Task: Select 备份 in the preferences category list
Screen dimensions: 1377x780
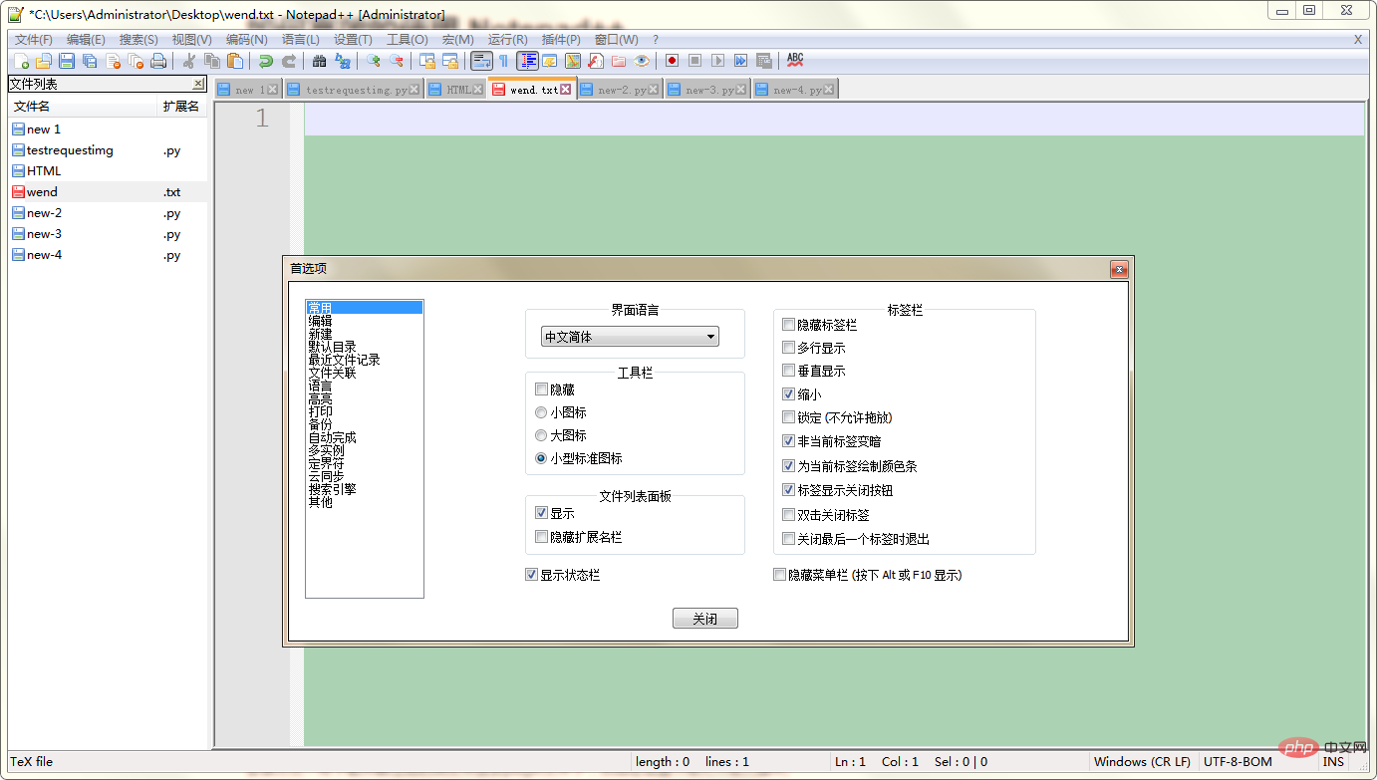Action: pos(320,423)
